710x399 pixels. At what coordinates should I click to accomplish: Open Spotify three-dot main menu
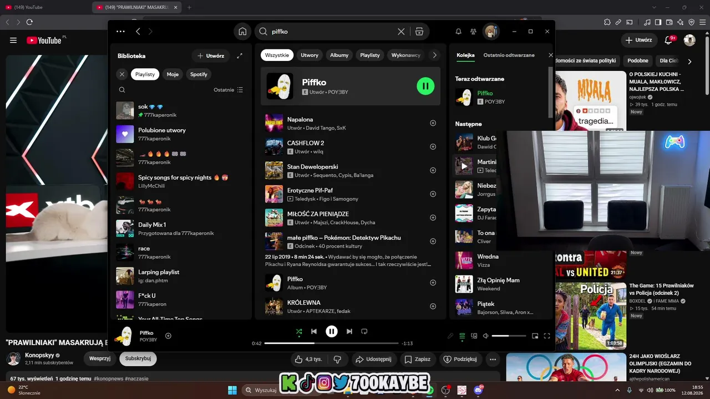120,32
